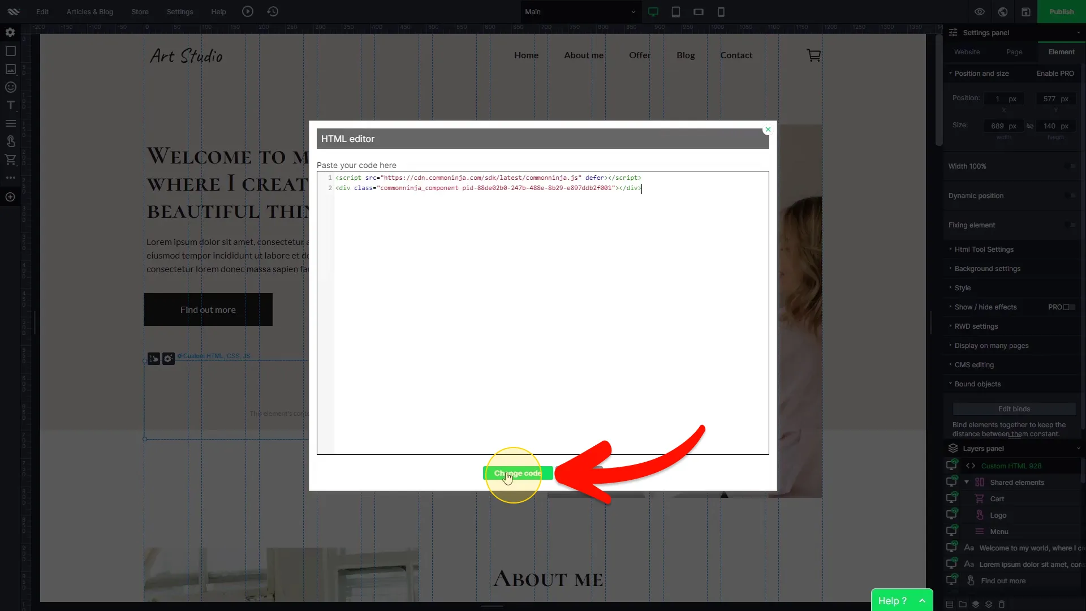Click Enable PRO link
Viewport: 1086px width, 611px height.
click(x=1055, y=74)
